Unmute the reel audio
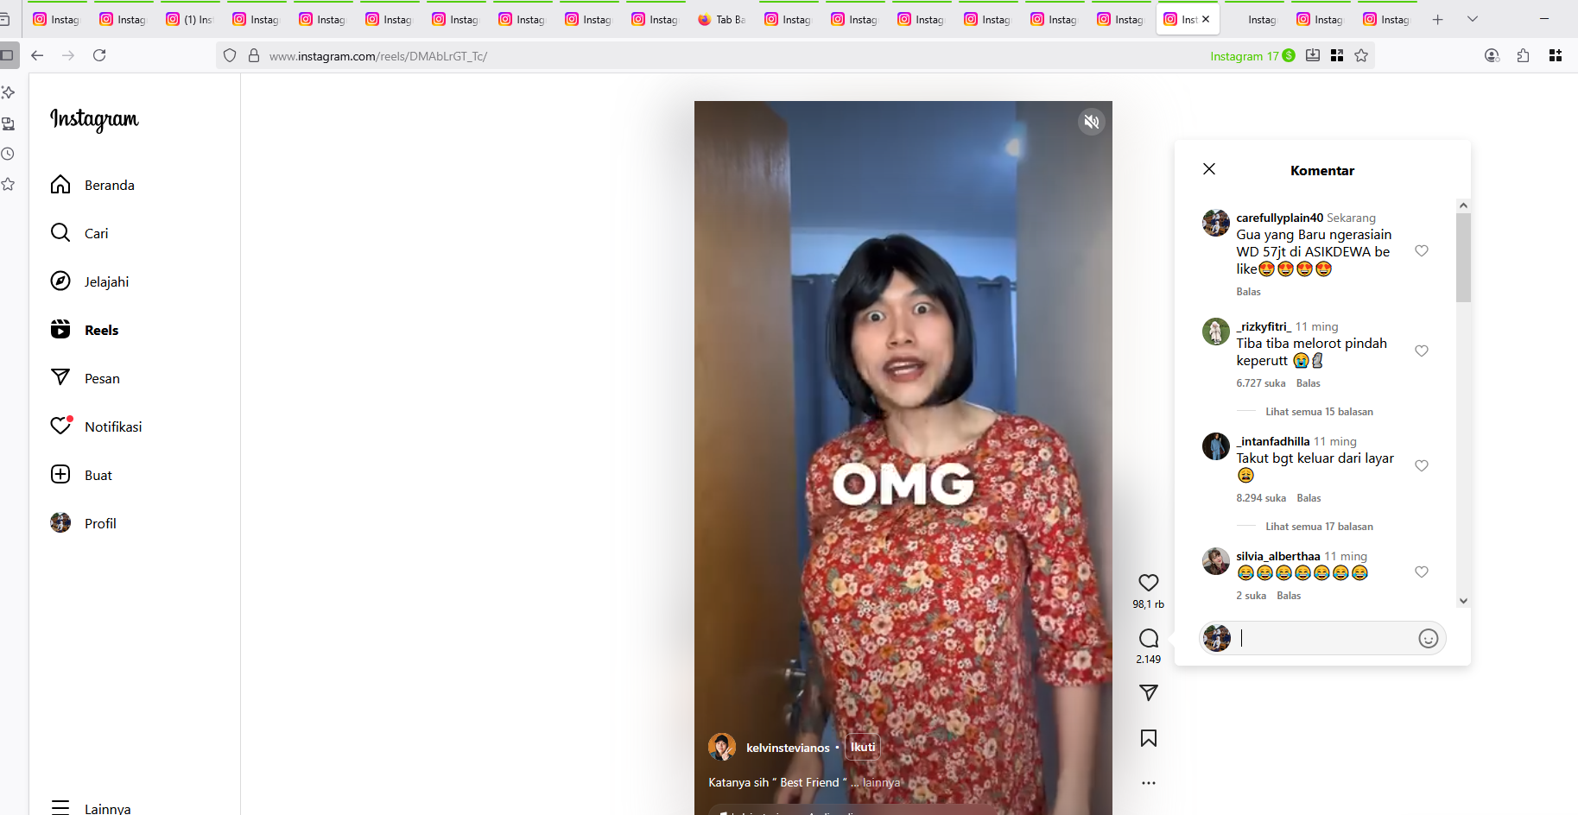Viewport: 1578px width, 815px height. click(x=1092, y=122)
